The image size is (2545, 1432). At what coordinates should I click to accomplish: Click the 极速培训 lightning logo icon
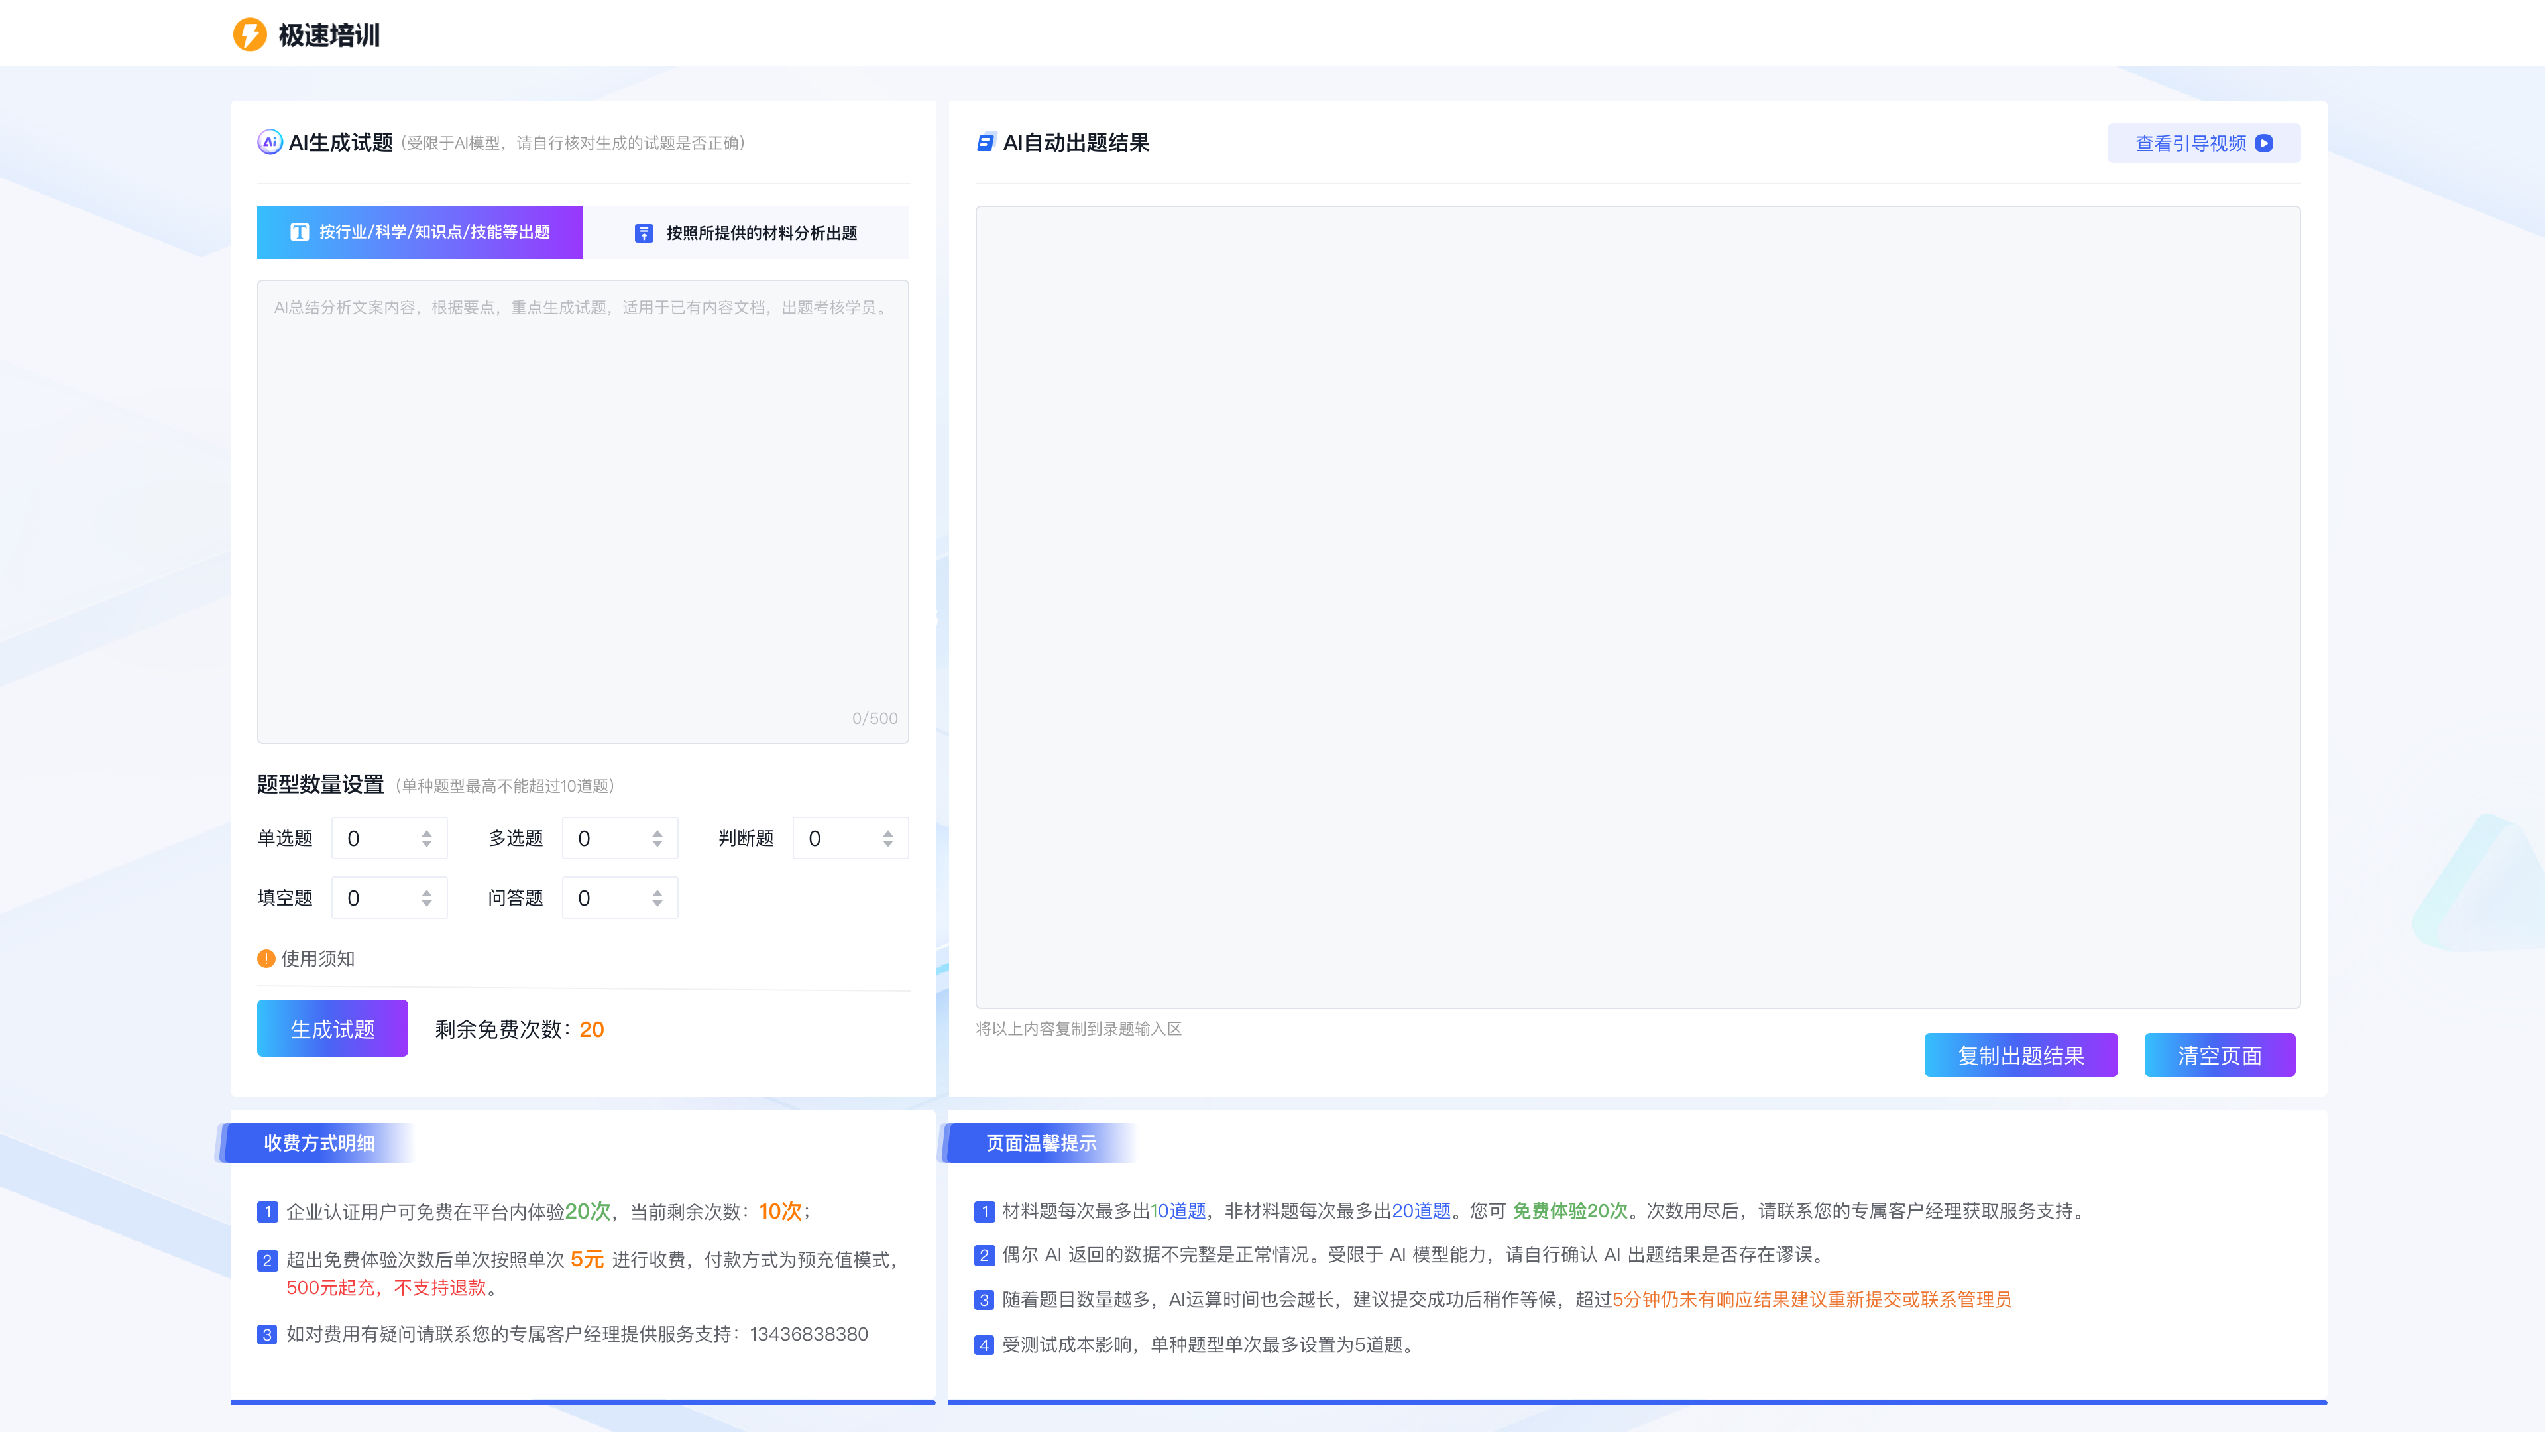coord(249,34)
